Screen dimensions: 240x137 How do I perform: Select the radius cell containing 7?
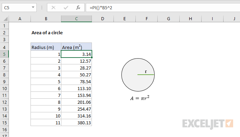[x=46, y=96]
